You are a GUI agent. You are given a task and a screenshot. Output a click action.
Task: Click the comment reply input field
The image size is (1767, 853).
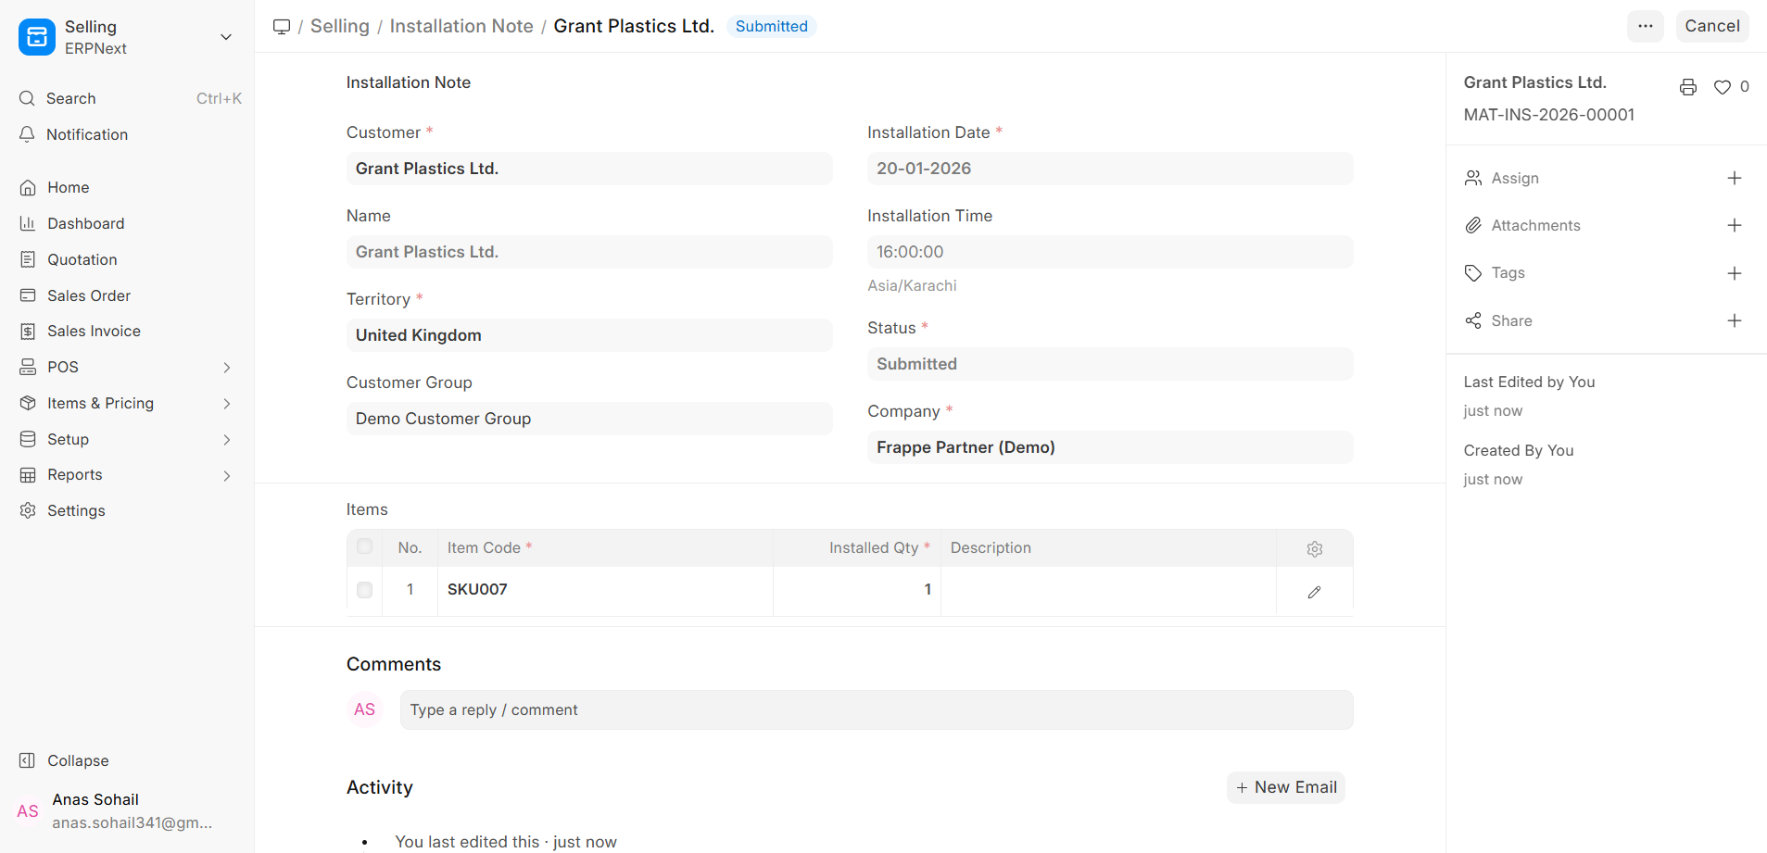876,709
